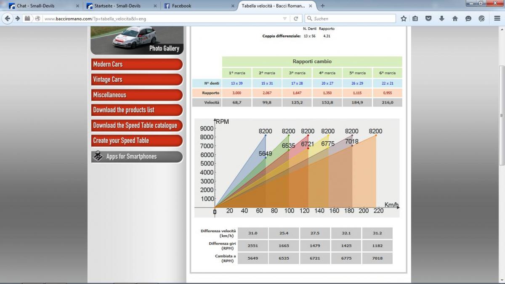Reload the page with the refresh icon
Viewport: 505px width, 284px height.
(296, 19)
